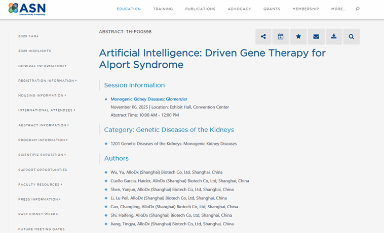Image resolution: width=384 pixels, height=233 pixels.
Task: Open the Publications menu
Action: (x=200, y=9)
